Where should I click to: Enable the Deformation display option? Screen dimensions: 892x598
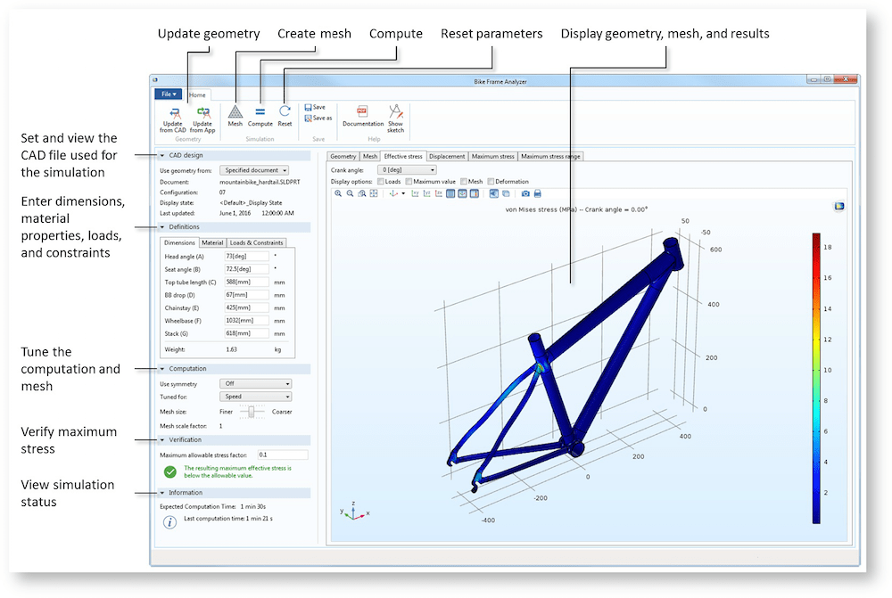point(491,181)
